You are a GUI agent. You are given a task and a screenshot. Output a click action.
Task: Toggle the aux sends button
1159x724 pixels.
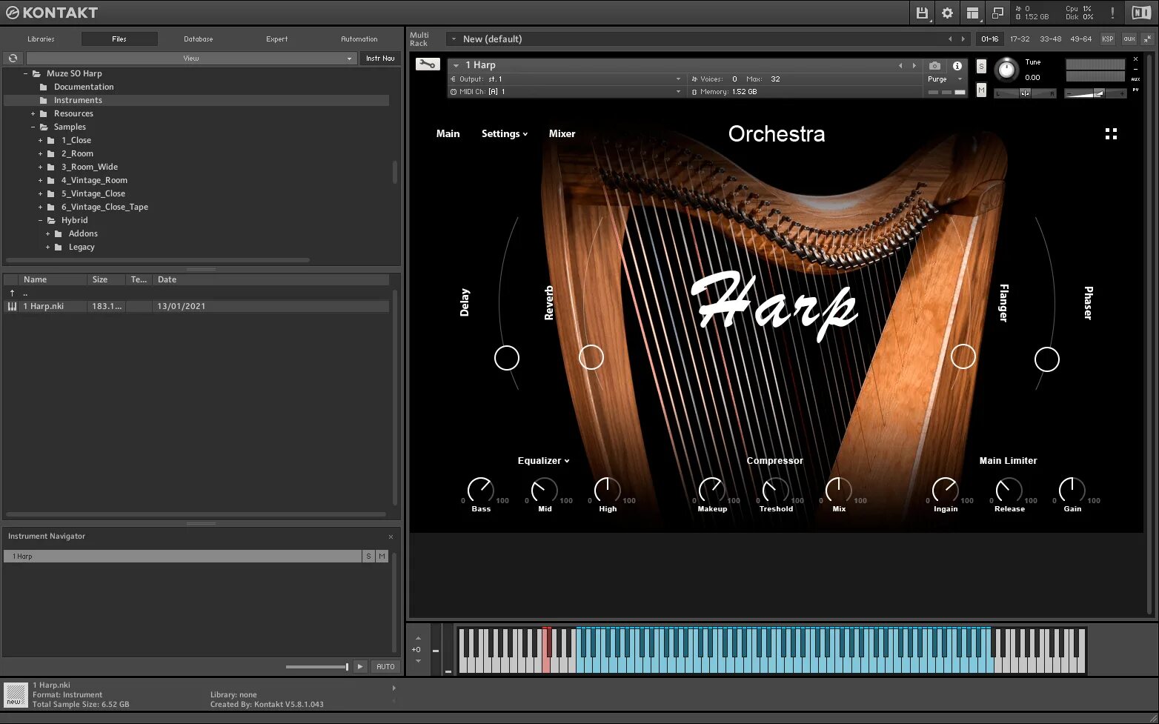click(1129, 39)
